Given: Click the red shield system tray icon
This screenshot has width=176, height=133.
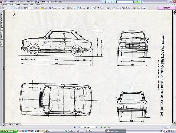Looking at the screenshot, I should click(167, 131).
